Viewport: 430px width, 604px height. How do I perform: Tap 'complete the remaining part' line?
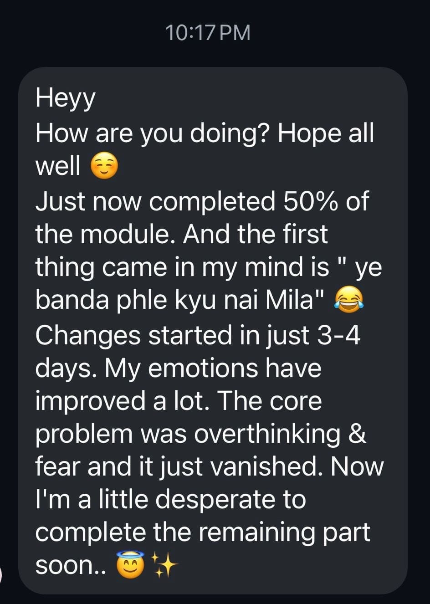(x=203, y=533)
